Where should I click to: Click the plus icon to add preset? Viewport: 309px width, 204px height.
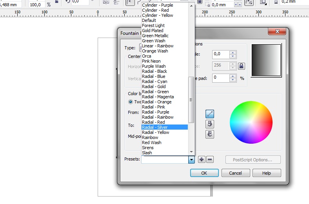coord(202,159)
